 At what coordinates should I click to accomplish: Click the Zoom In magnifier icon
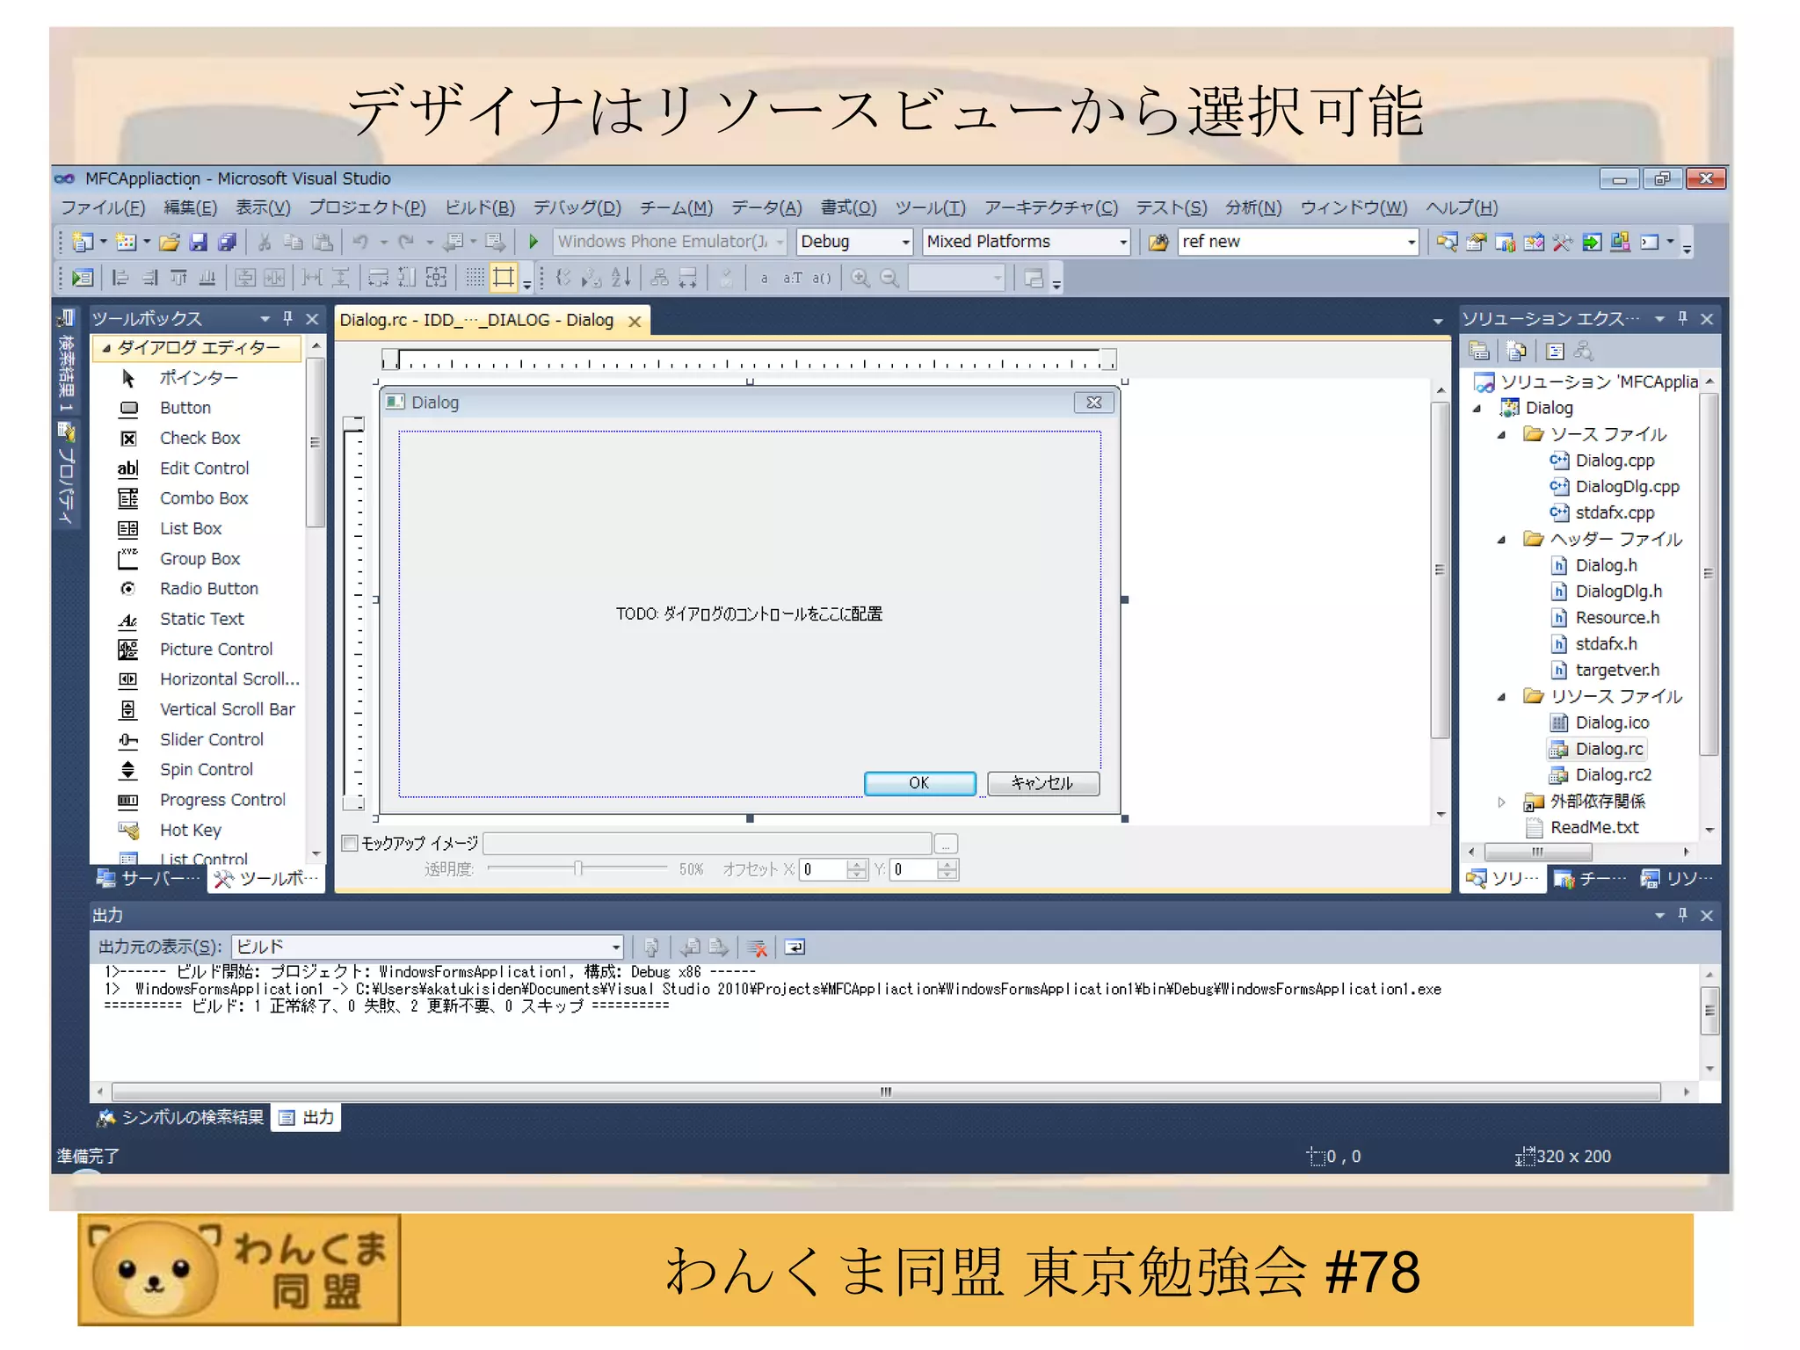coord(860,279)
